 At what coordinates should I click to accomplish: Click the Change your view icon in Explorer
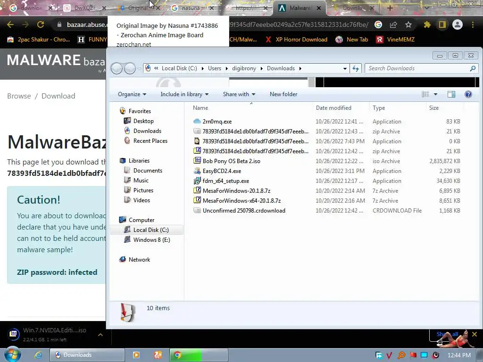pos(425,94)
